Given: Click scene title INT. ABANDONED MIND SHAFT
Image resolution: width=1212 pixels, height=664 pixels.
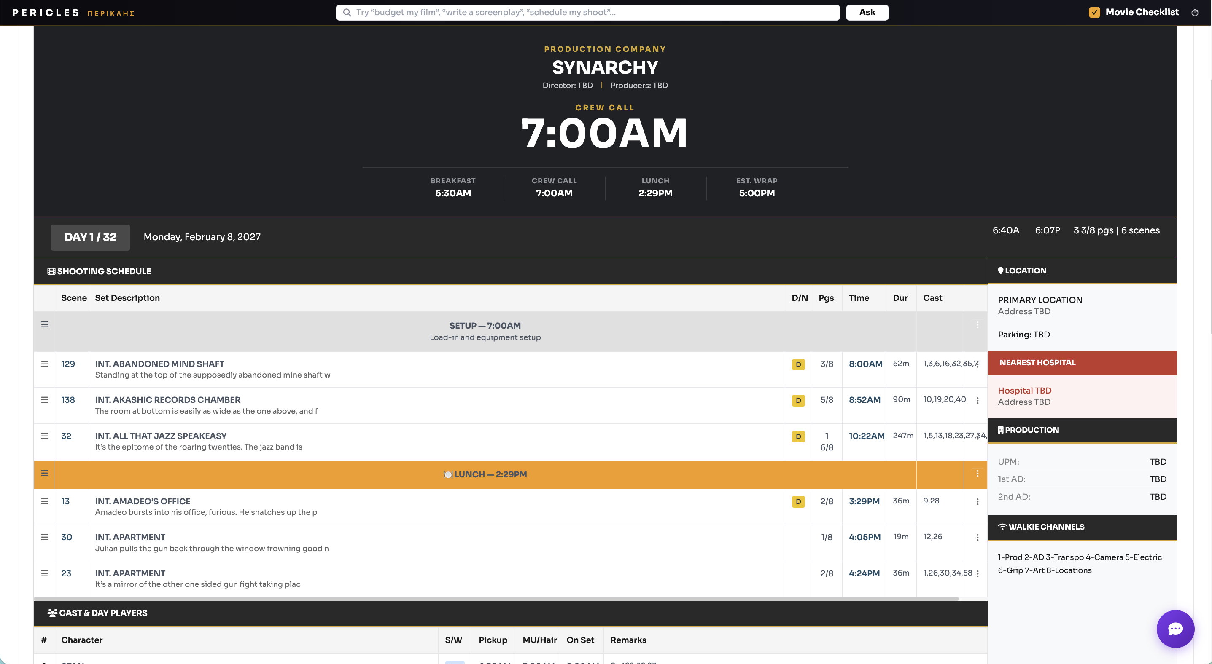Looking at the screenshot, I should 159,364.
